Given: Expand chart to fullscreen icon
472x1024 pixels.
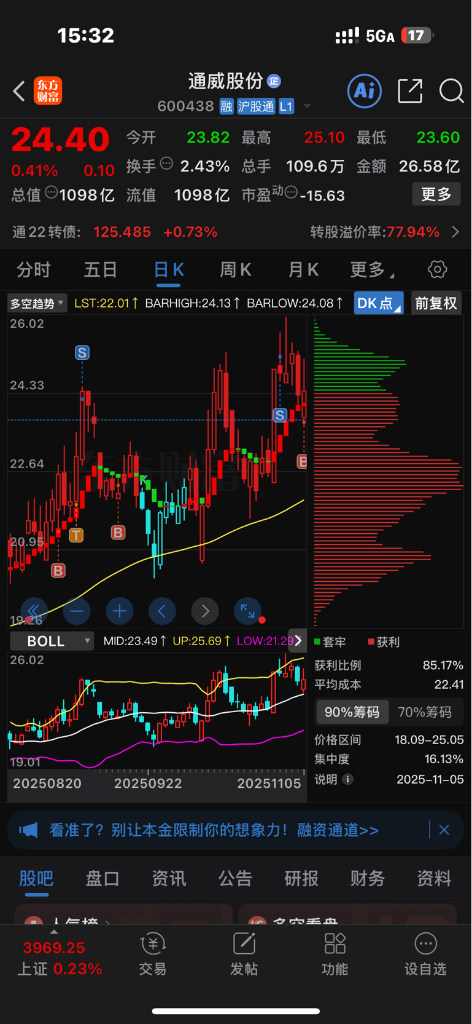Looking at the screenshot, I should pyautogui.click(x=247, y=611).
